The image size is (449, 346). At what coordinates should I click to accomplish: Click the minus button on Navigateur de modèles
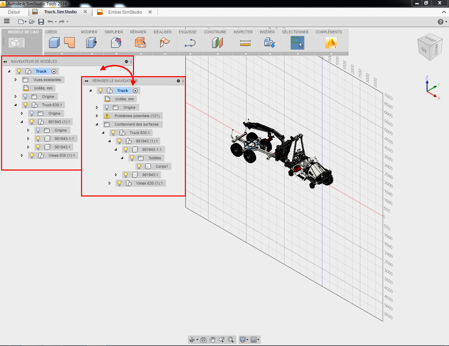point(126,62)
